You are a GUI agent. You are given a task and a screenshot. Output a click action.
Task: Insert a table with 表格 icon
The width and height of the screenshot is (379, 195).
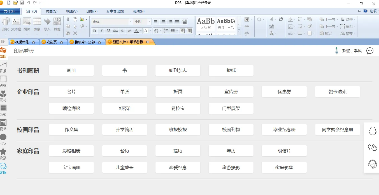pyautogui.click(x=37, y=24)
